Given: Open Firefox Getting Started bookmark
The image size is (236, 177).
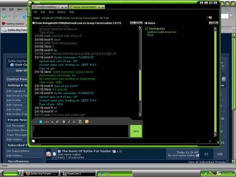Looking at the screenshot, I should [x=13, y=24].
